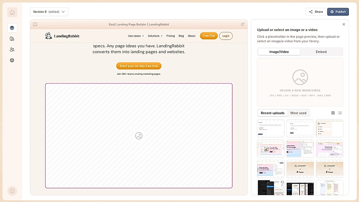Click the smiley feedback icon at bottom left
The image size is (359, 202).
tap(12, 191)
